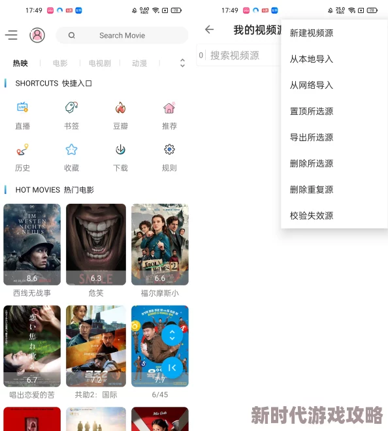Open the 唱出恋爱的苦 movie poster
This screenshot has width=388, height=431.
tap(32, 346)
